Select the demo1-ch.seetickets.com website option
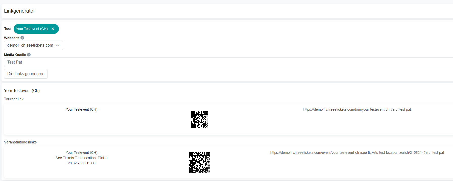The image size is (453, 181). [x=30, y=45]
